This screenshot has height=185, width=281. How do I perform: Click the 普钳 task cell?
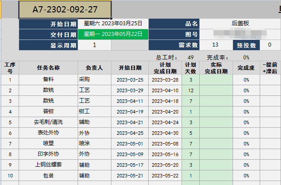coord(48,112)
